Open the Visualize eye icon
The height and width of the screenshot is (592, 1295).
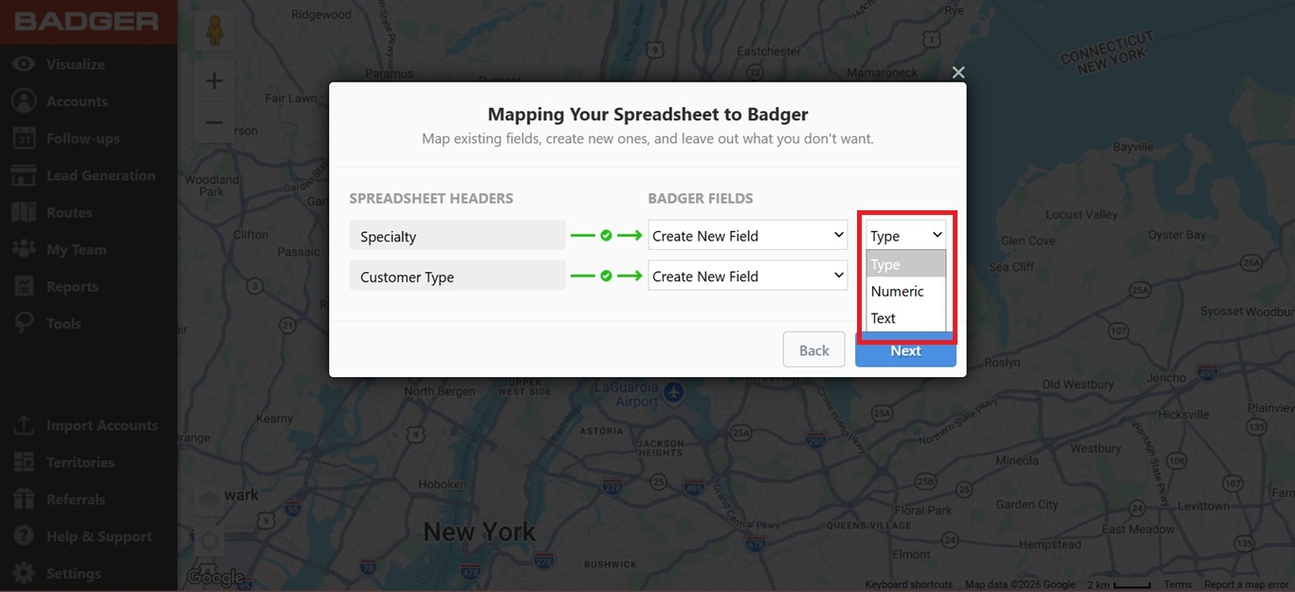[x=24, y=64]
